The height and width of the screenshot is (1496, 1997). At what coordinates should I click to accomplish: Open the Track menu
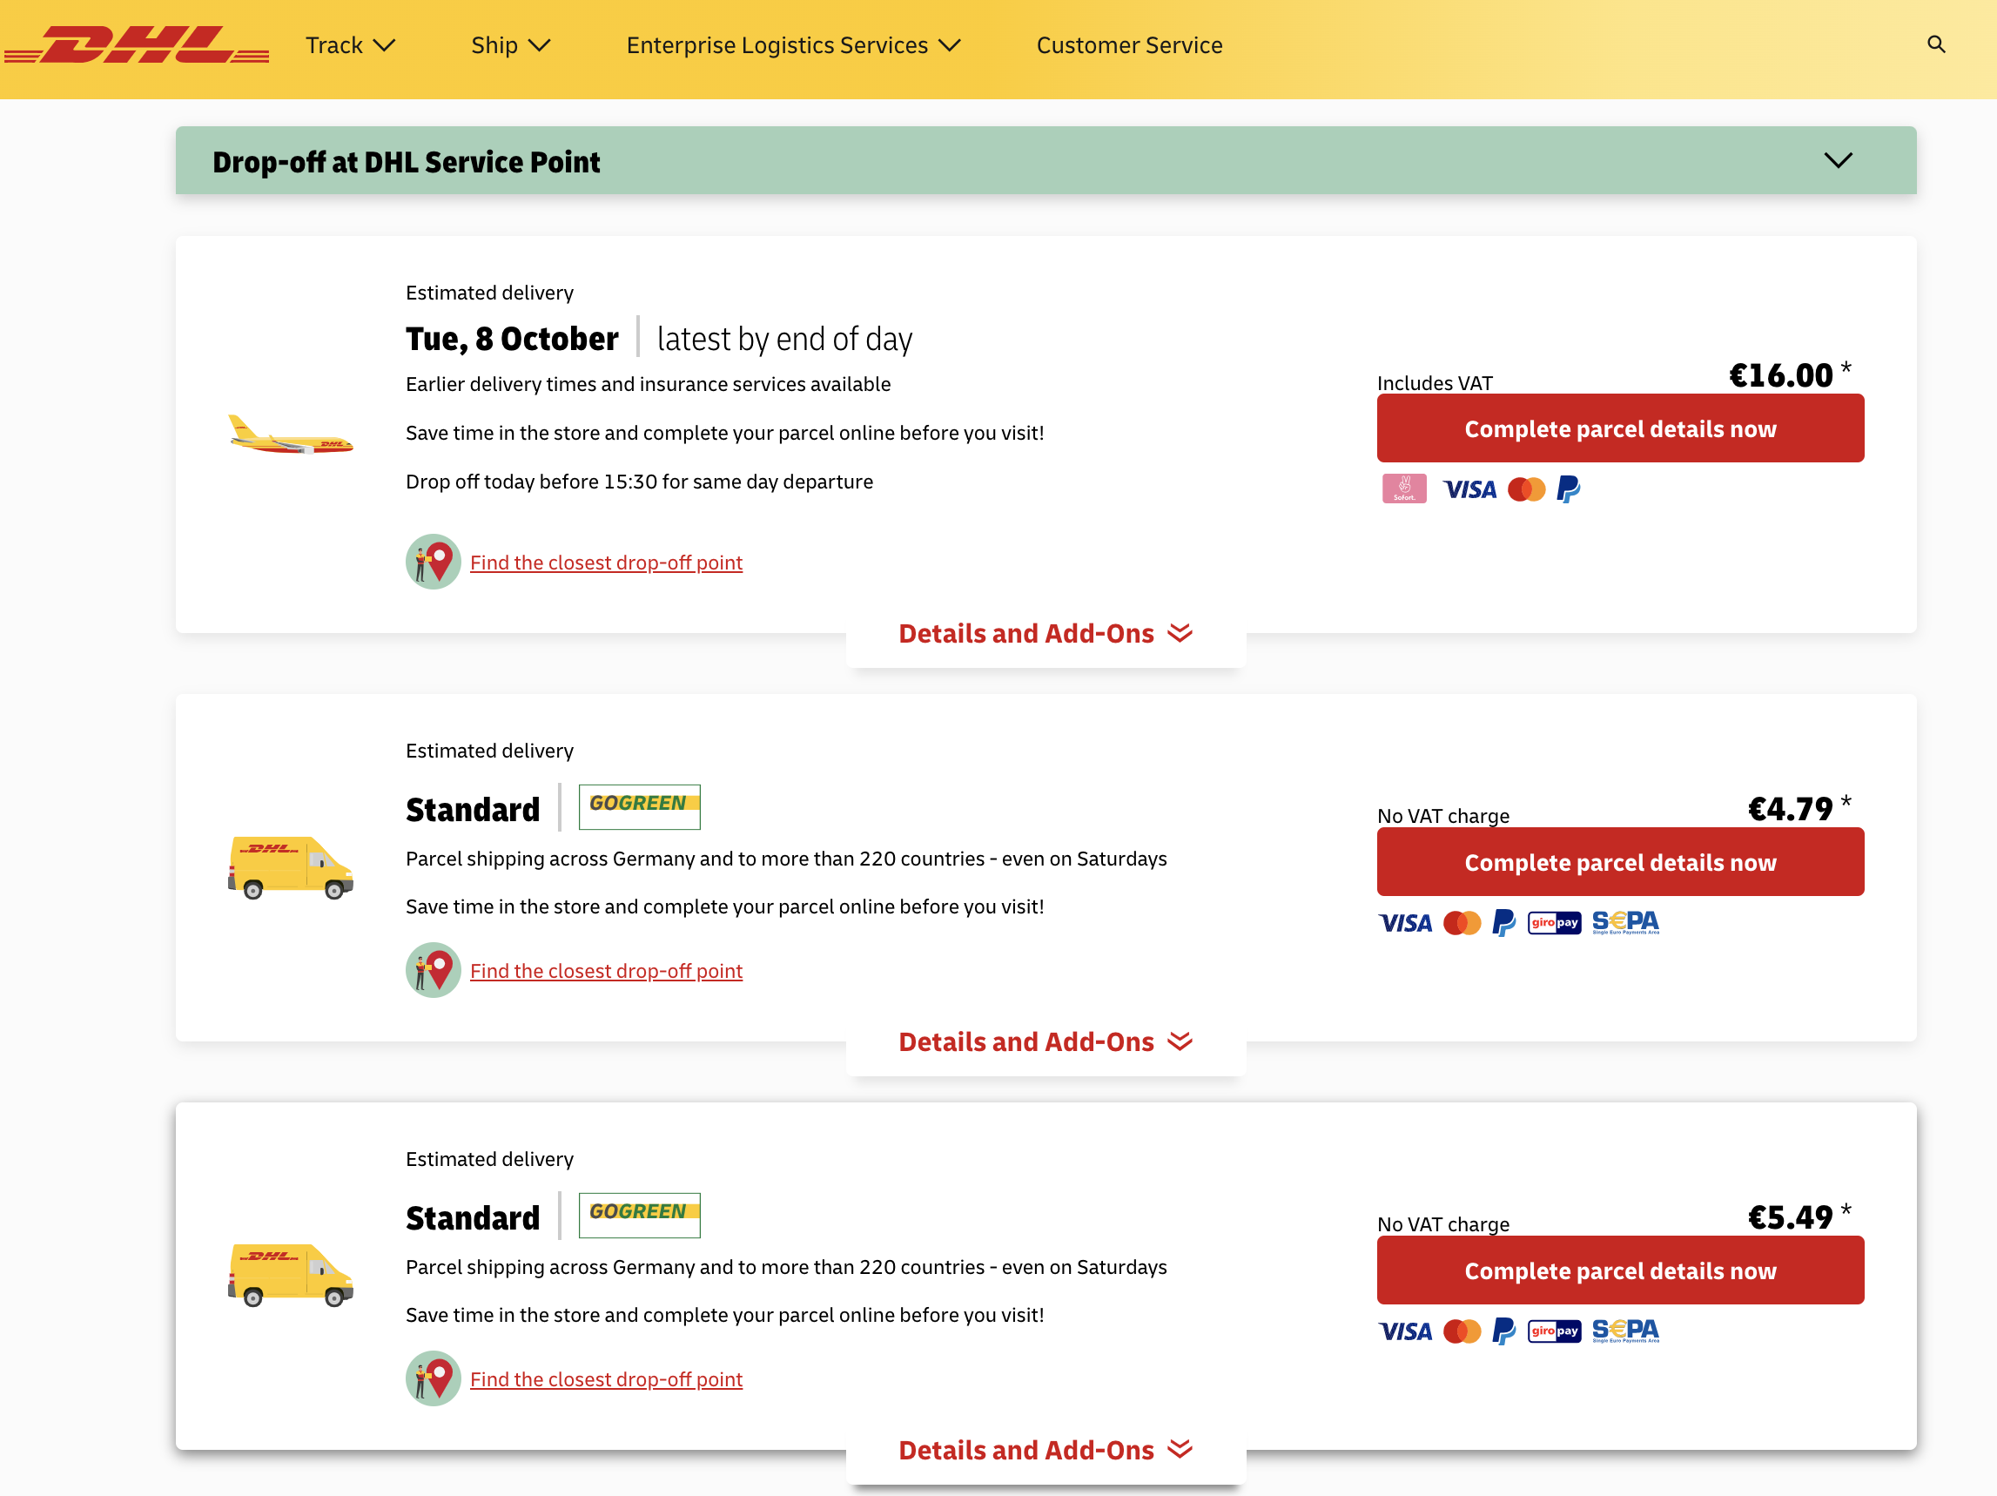[350, 45]
